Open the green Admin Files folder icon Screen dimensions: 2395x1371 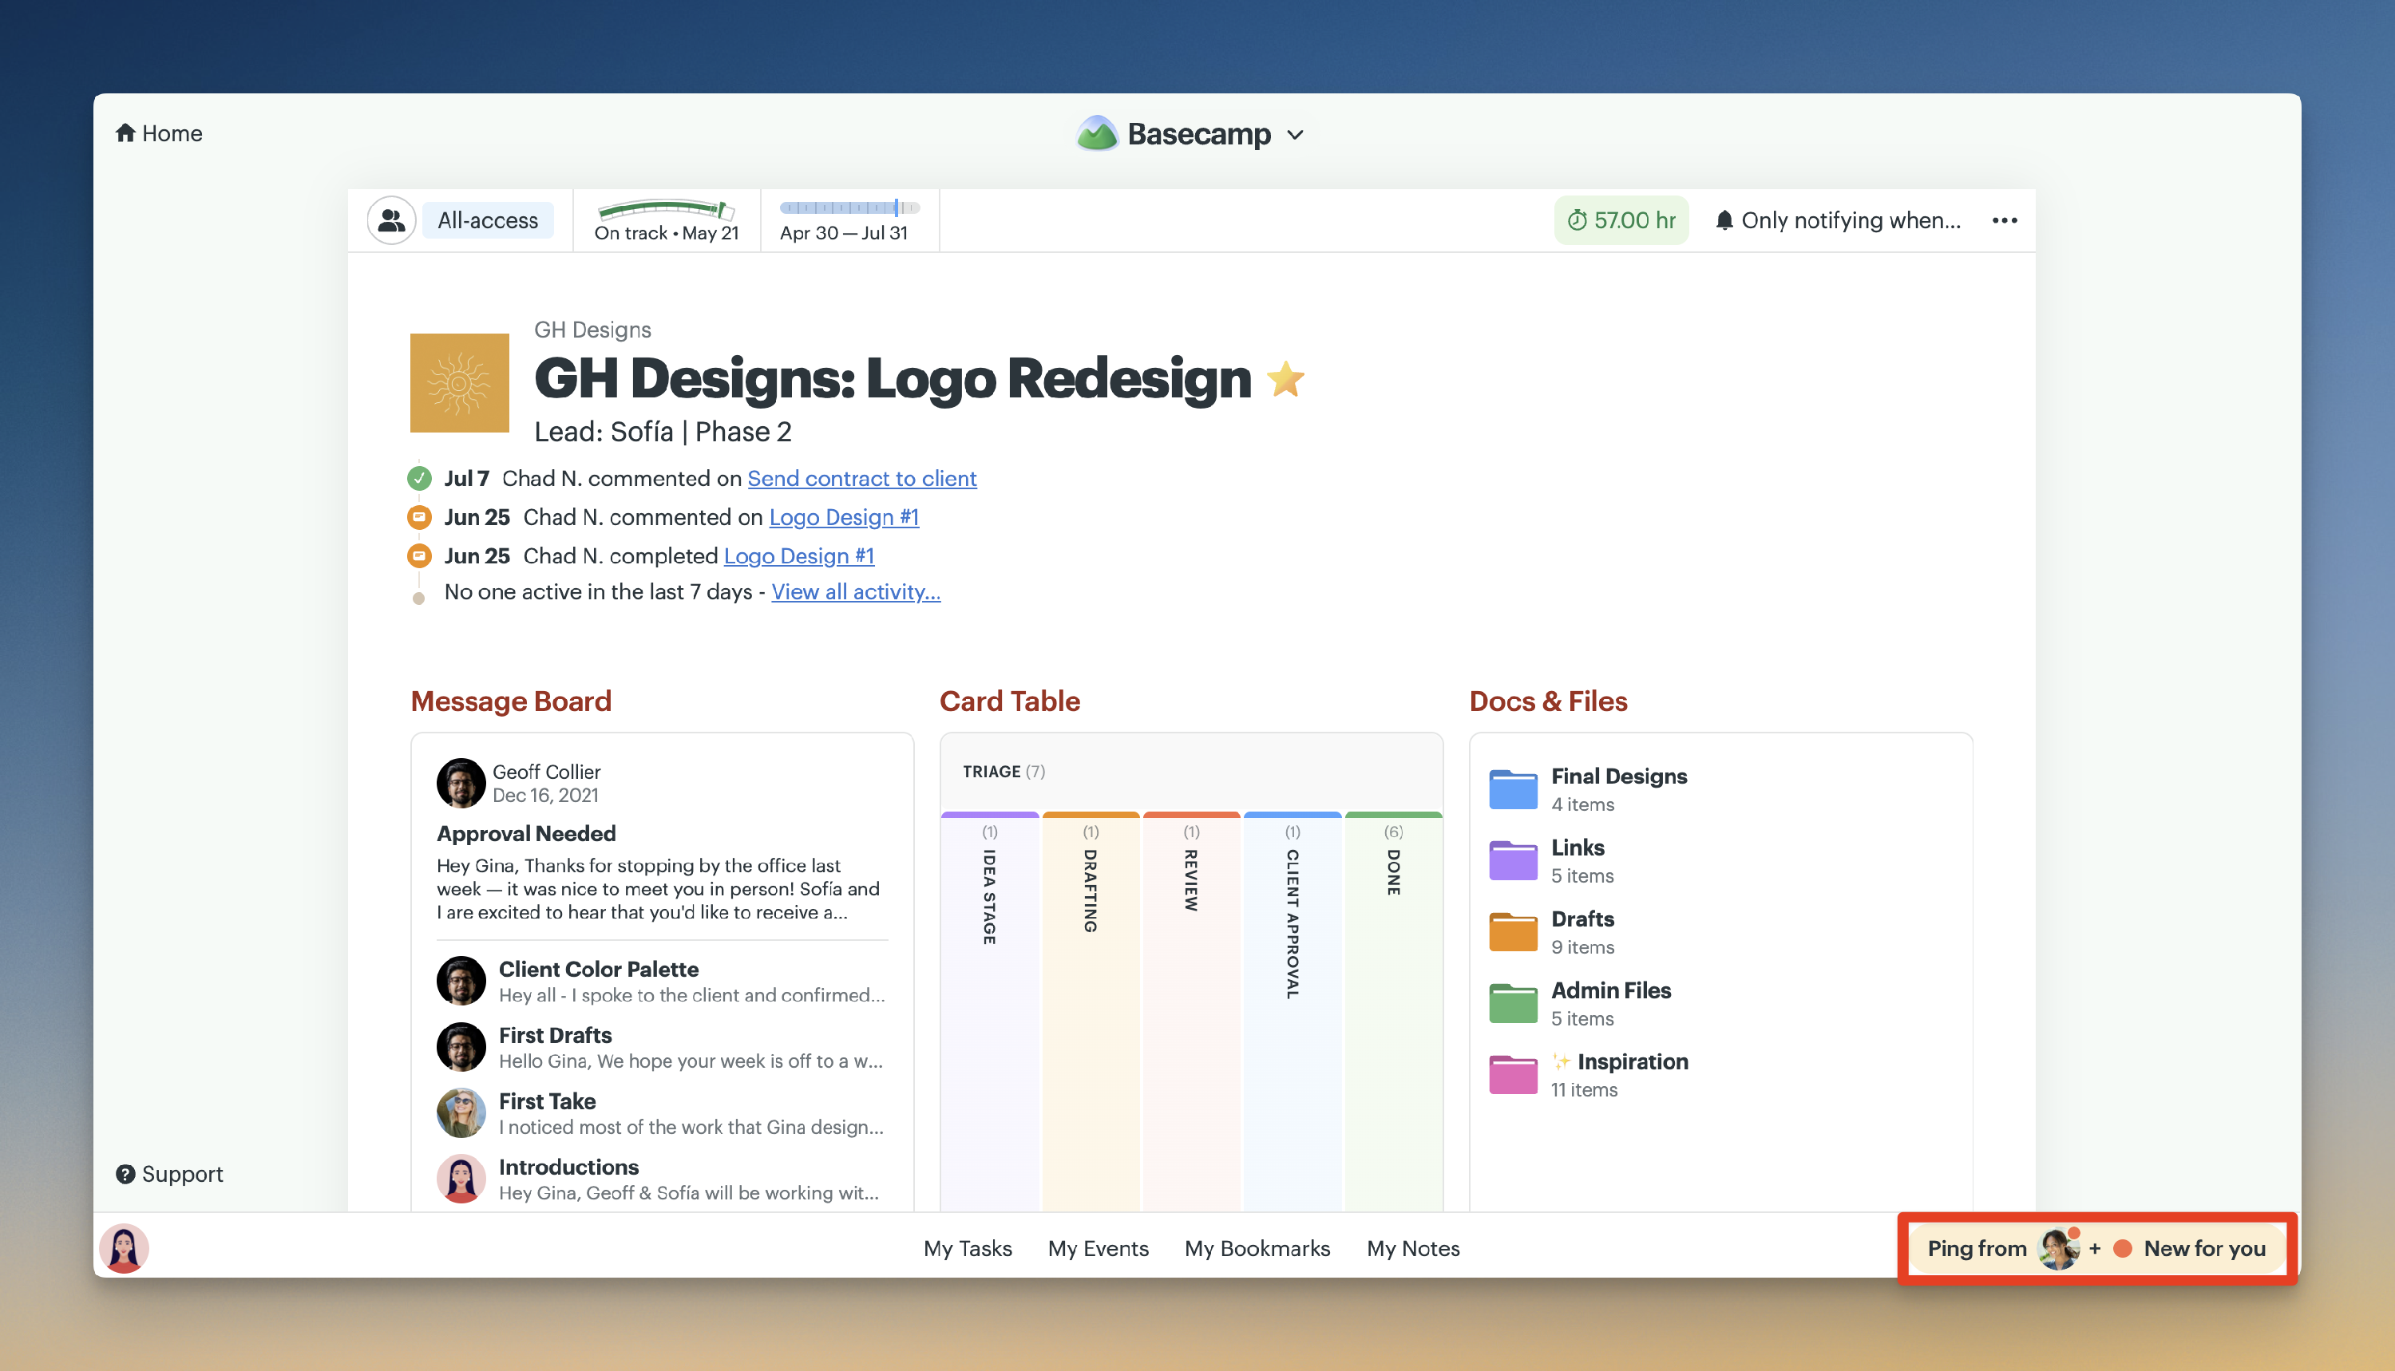tap(1513, 1003)
